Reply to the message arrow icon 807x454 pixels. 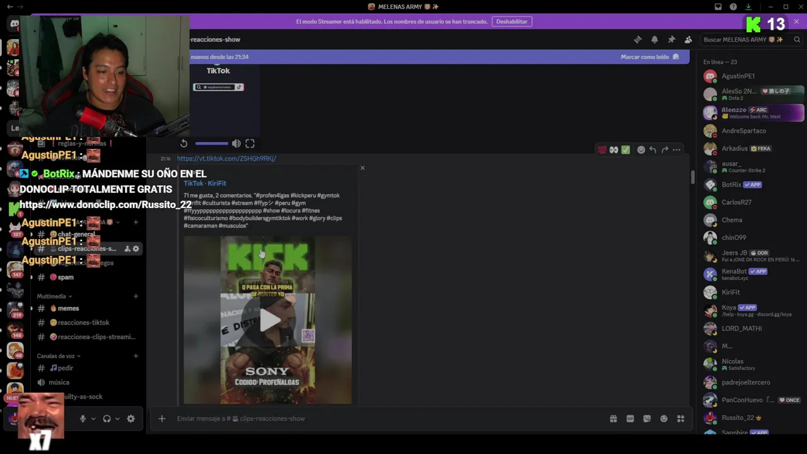(x=653, y=150)
